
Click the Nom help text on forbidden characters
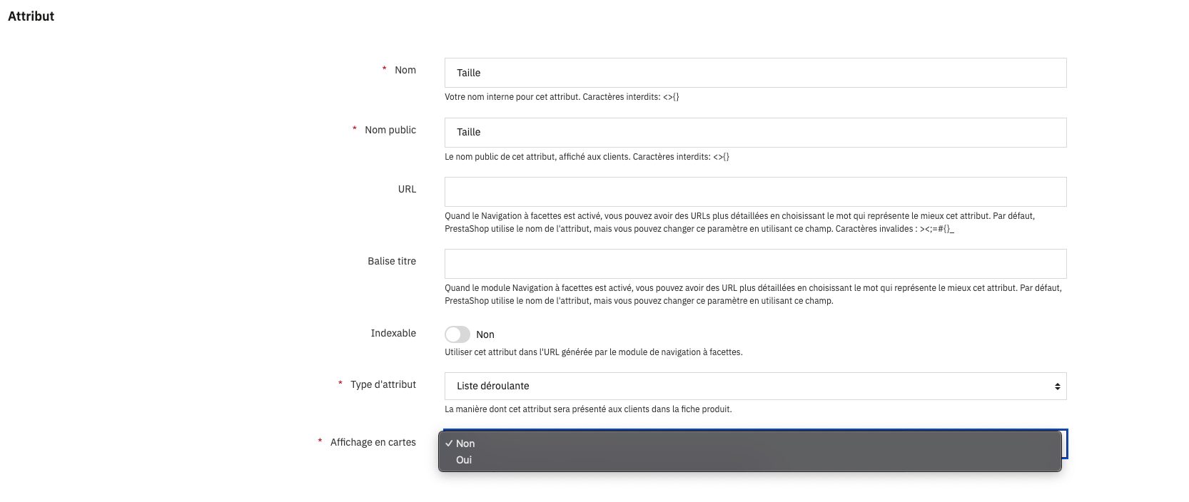pos(562,97)
